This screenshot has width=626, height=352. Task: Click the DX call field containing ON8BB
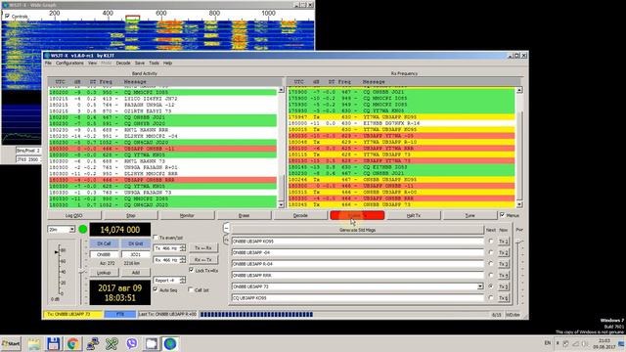pos(104,254)
